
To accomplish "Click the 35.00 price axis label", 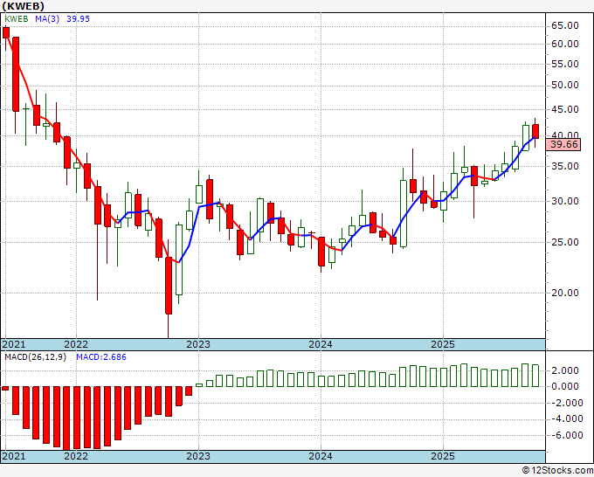I will tap(565, 166).
